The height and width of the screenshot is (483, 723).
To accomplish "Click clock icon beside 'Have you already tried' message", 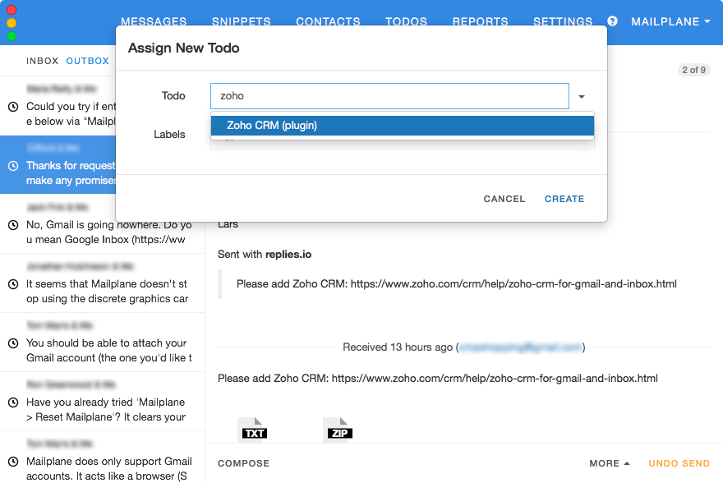I will click(x=13, y=402).
